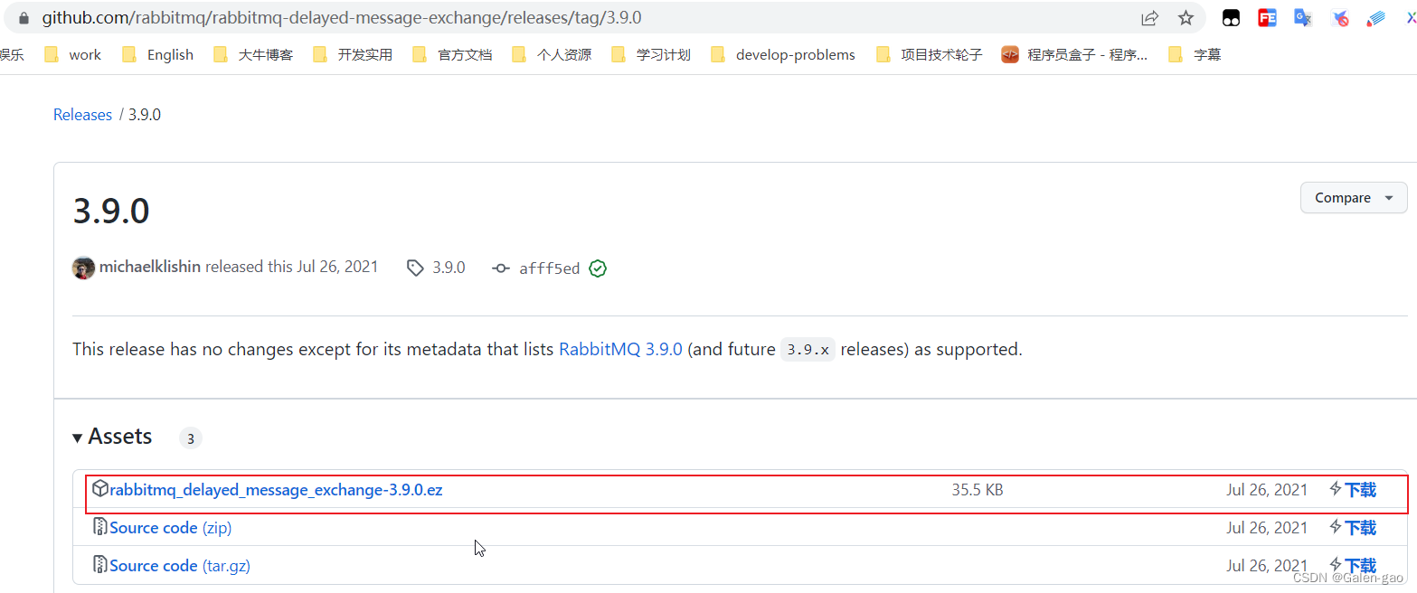Open the RabbitMQ 3.9.0 link

pyautogui.click(x=620, y=350)
